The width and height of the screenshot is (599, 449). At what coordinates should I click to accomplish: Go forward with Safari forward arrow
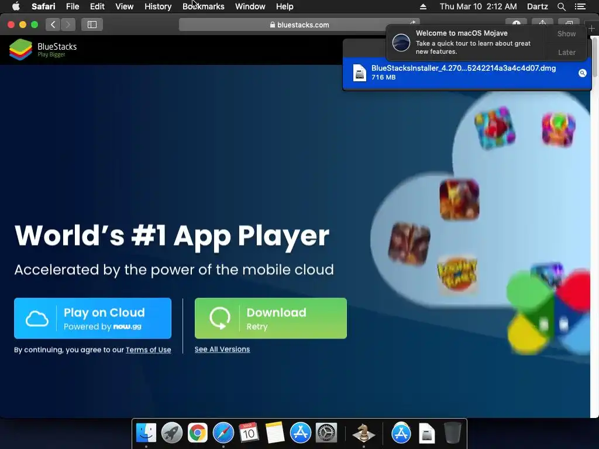(x=68, y=25)
